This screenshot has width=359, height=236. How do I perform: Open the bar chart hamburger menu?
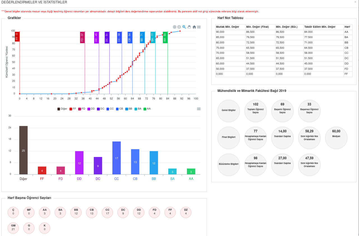(x=199, y=109)
